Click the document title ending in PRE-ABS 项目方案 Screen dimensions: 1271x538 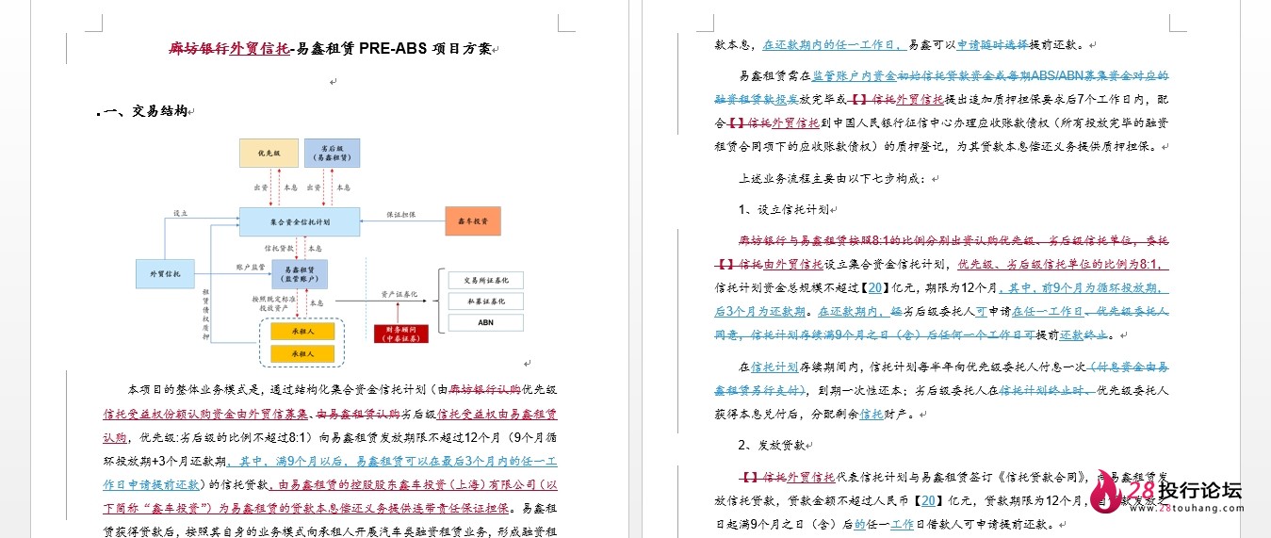click(330, 49)
